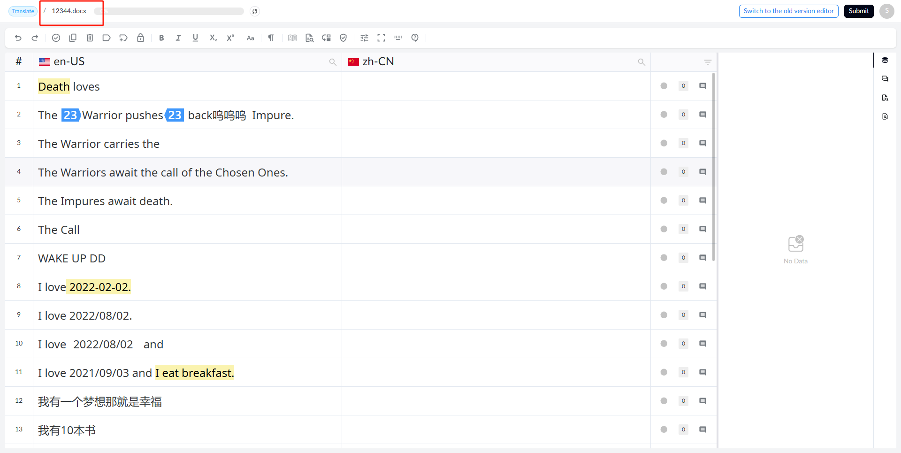Toggle underline formatting

tap(195, 38)
